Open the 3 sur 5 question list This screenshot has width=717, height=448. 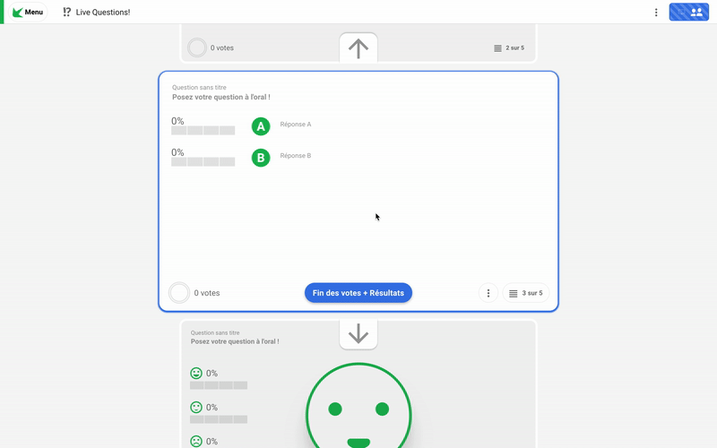pos(526,293)
